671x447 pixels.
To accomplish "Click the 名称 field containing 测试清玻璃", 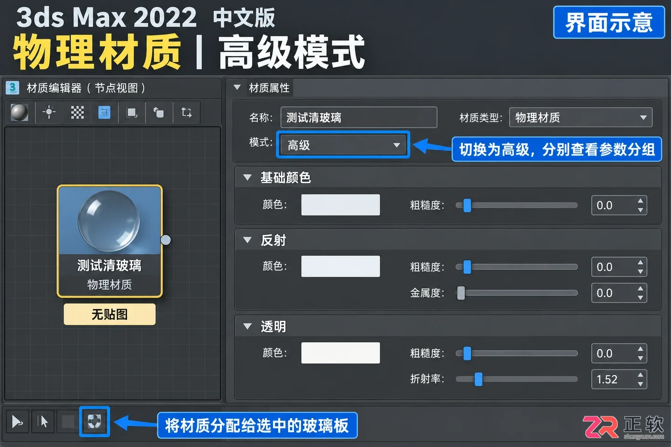I will point(359,117).
